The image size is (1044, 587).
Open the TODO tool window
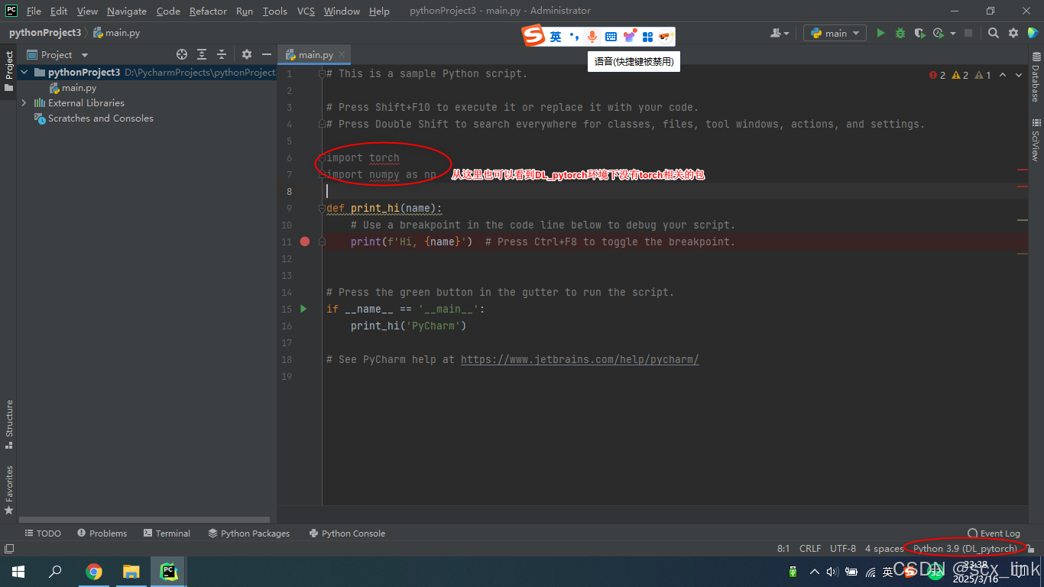(43, 533)
